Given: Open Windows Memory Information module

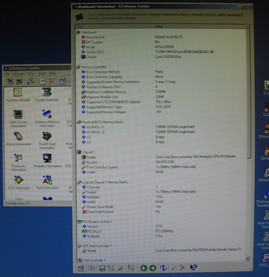Looking at the screenshot, I should (47, 118).
